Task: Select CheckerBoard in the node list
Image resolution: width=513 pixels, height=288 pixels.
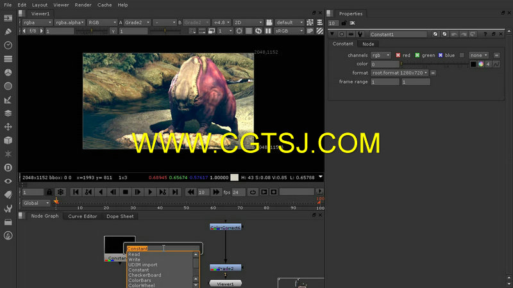Action: (x=145, y=275)
